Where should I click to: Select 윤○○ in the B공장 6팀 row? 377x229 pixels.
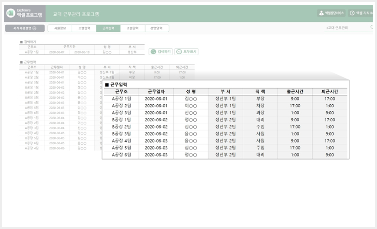point(82,143)
